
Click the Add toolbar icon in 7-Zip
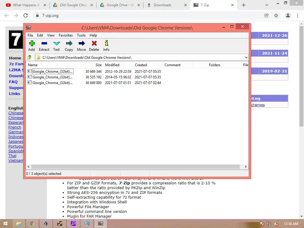31,46
